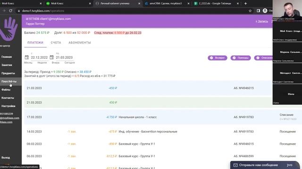Click Аб. №4946015 in the -450 ₽ row
The height and width of the screenshot is (169, 302).
[x=243, y=88]
